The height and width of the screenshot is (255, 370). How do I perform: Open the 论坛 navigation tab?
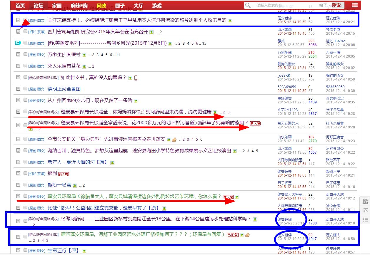click(x=38, y=6)
